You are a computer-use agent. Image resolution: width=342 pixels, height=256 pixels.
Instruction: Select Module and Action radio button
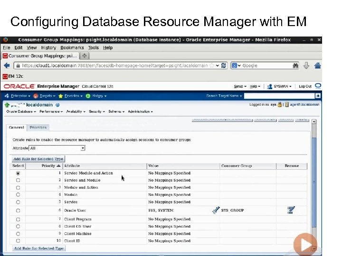(18, 188)
